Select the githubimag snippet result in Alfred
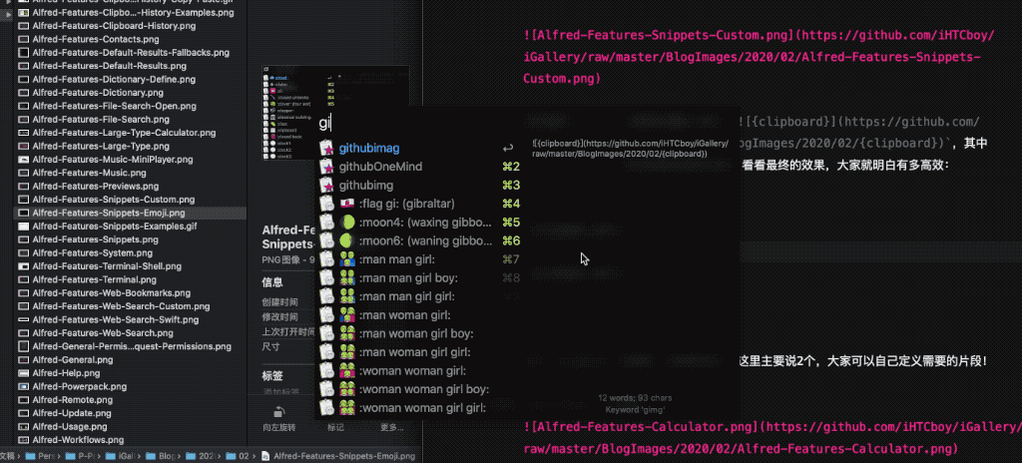Image resolution: width=1022 pixels, height=463 pixels. [x=420, y=148]
